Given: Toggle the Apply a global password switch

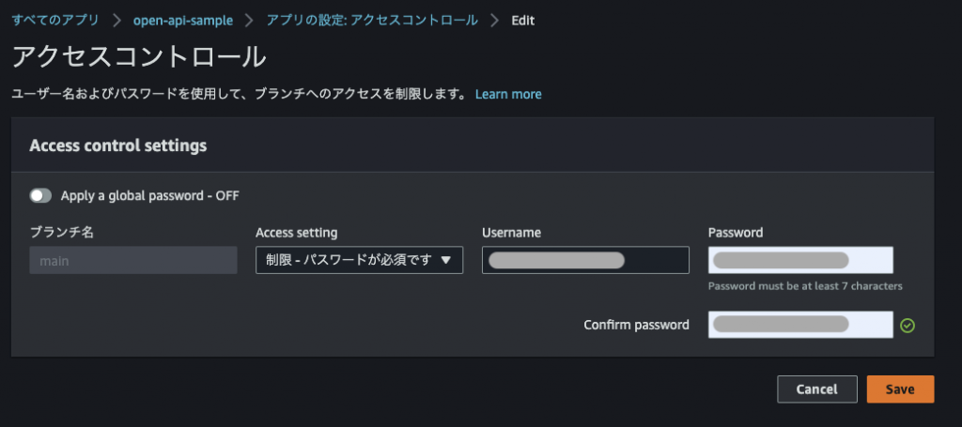Looking at the screenshot, I should coord(40,195).
